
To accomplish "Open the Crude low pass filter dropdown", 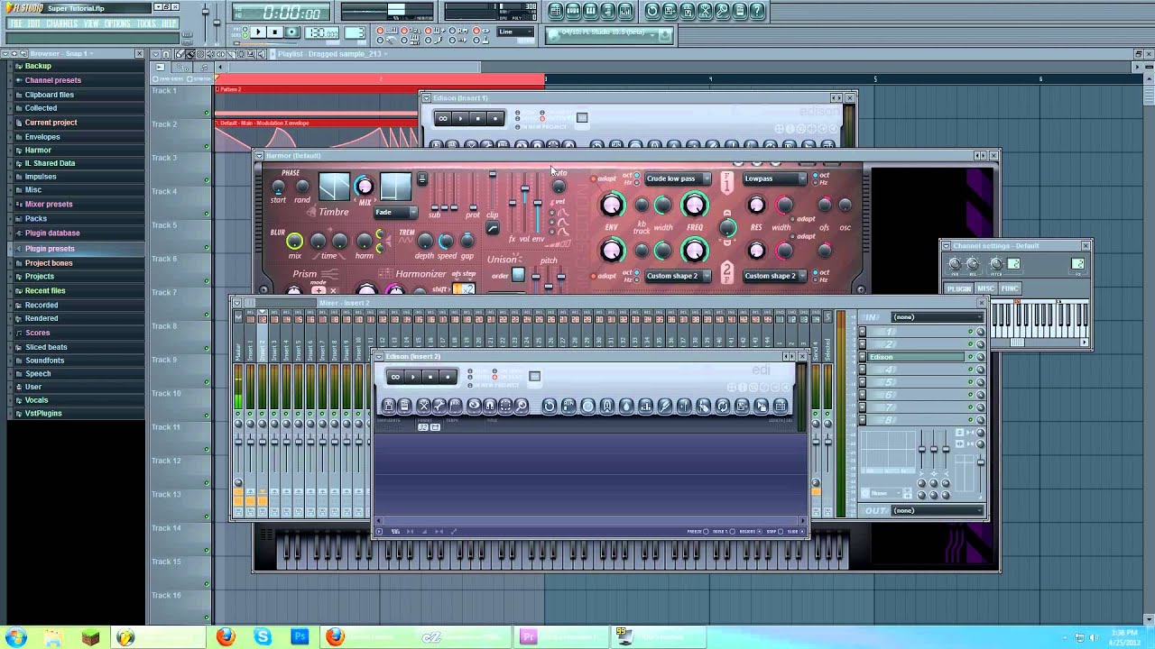I will pos(678,178).
